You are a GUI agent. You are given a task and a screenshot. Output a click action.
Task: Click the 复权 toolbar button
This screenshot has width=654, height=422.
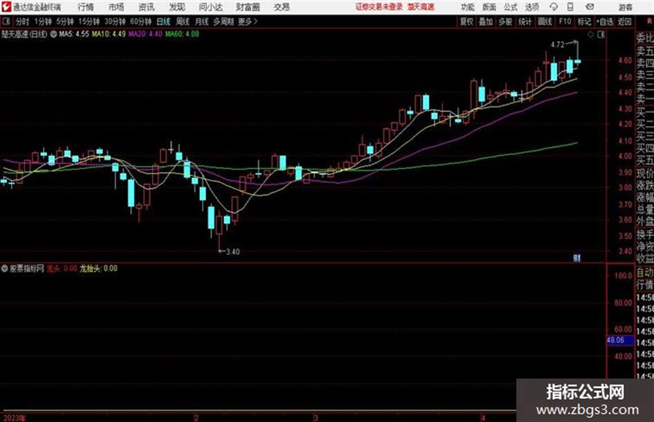[466, 21]
